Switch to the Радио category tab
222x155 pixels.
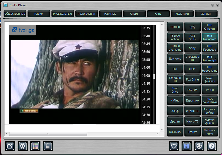[x=39, y=14]
